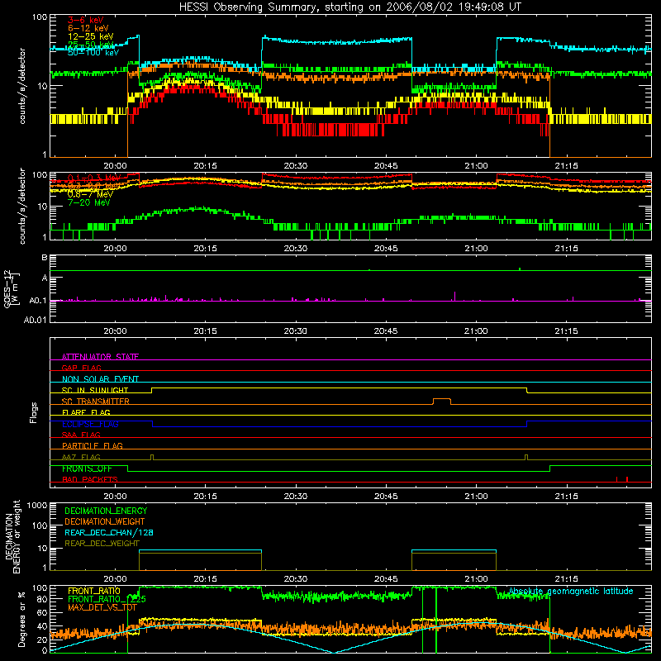Screen dimensions: 661x661
Task: Click the MAX_DET_VS_TOT legend label
Action: pos(102,607)
